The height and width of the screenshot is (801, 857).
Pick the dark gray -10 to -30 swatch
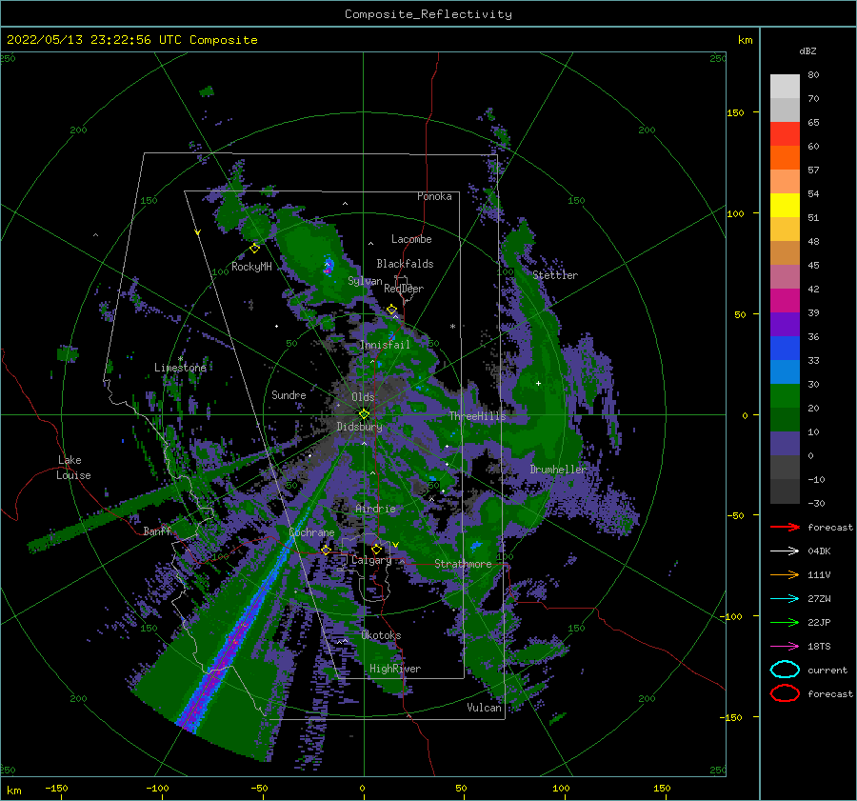click(785, 491)
